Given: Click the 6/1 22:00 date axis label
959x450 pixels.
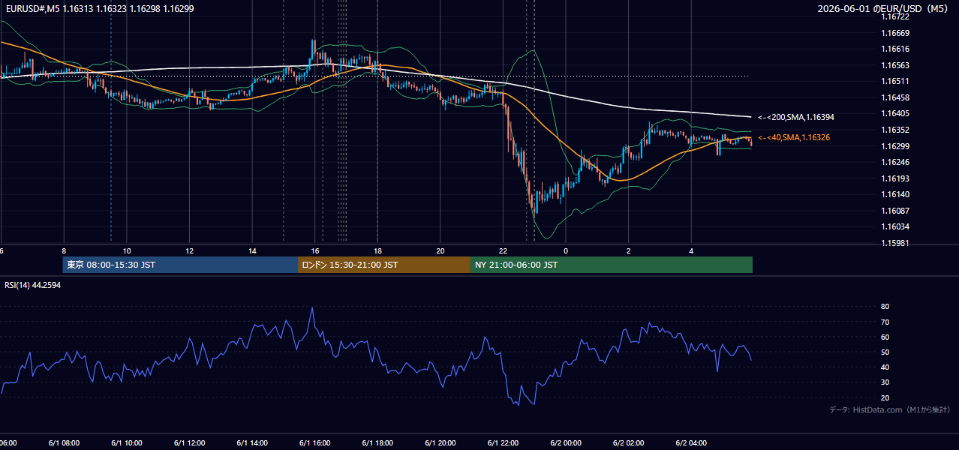Looking at the screenshot, I should tap(504, 443).
